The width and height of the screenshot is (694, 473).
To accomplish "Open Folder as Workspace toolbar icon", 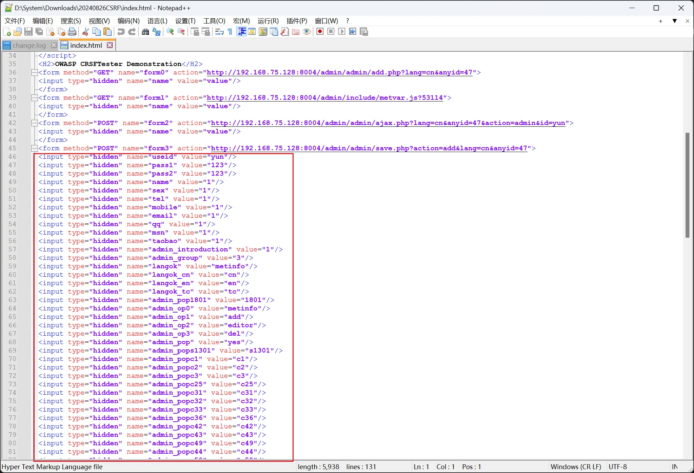I will click(x=295, y=32).
